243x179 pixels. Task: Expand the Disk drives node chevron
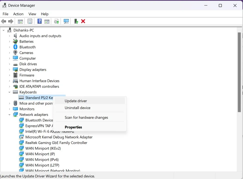9,64
